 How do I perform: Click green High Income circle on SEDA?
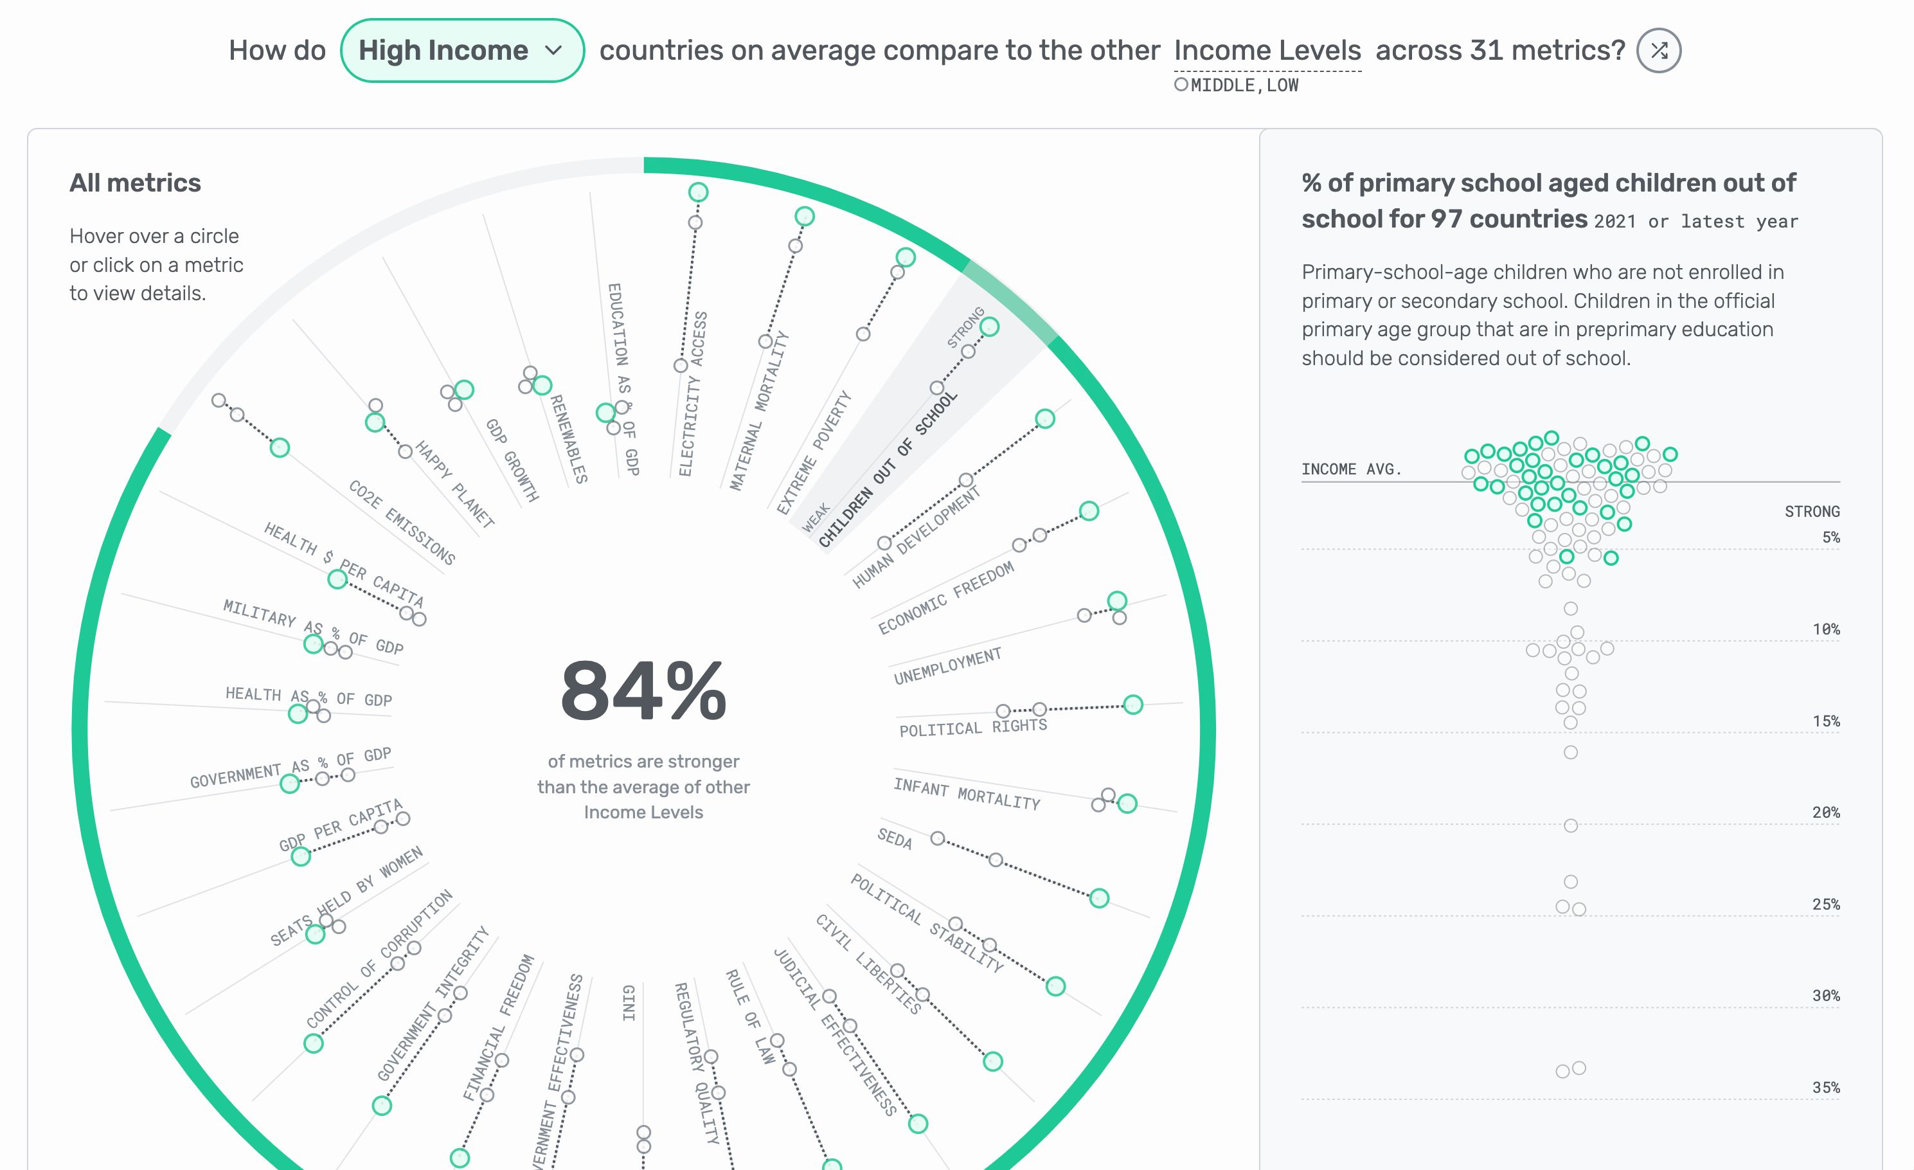click(1098, 898)
